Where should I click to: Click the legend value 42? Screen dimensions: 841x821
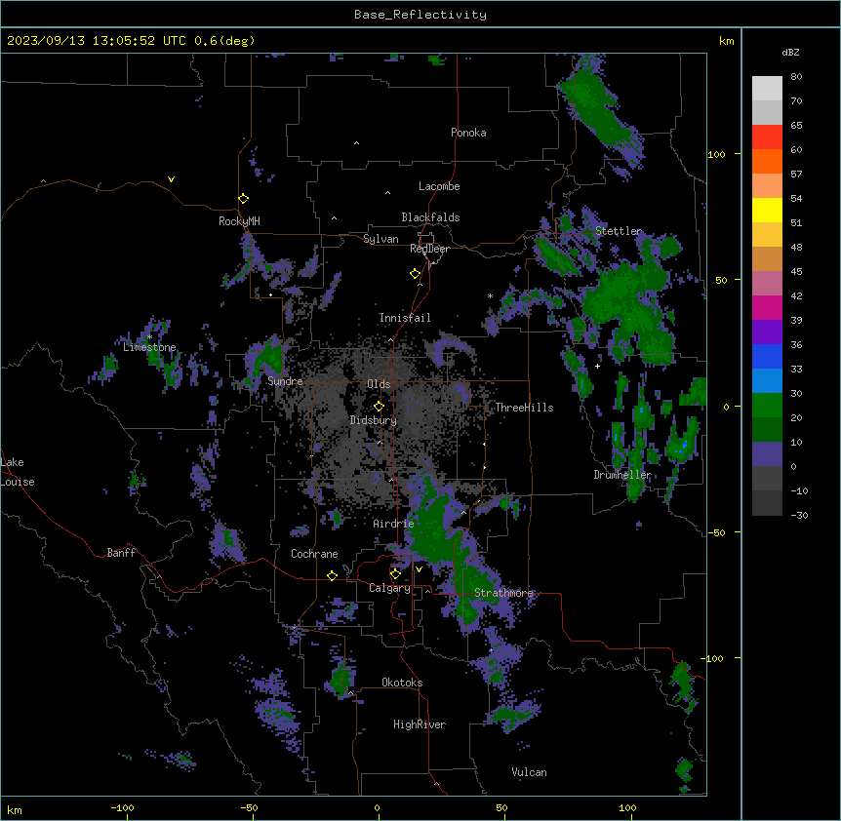(x=796, y=295)
